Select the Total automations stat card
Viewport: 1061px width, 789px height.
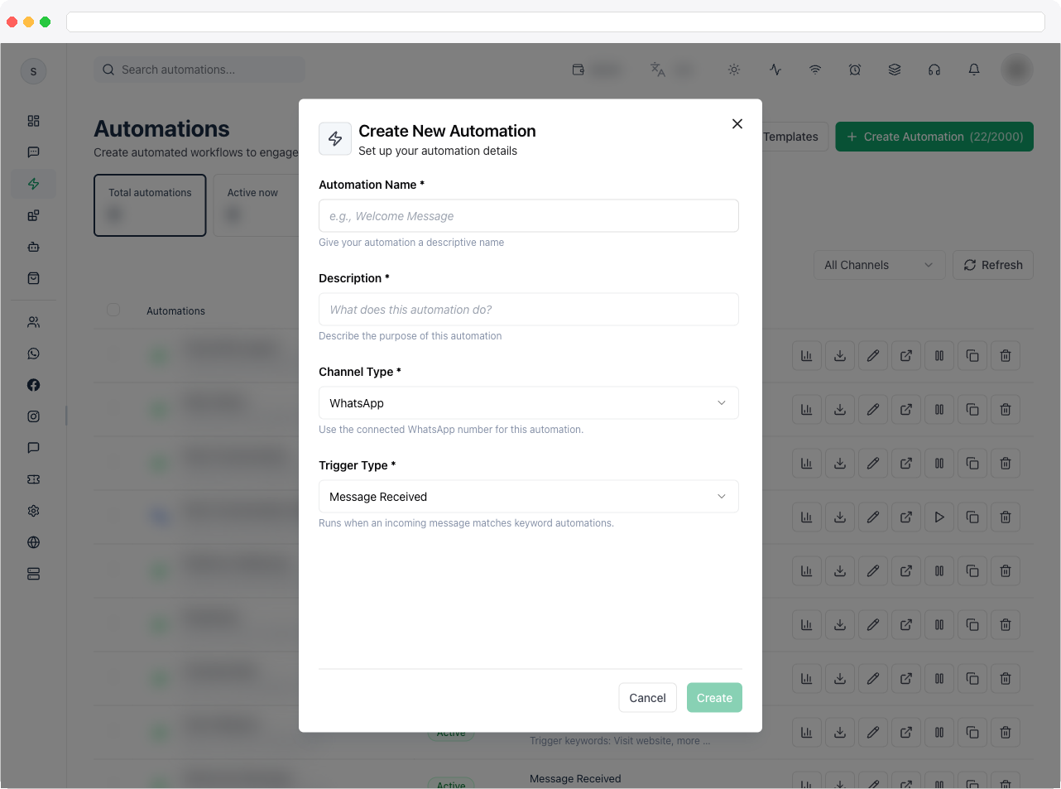pos(150,205)
